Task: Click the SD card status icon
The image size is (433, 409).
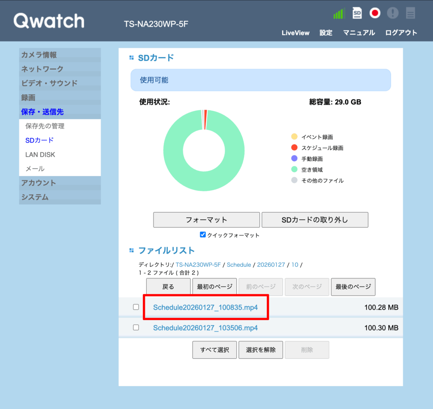Action: 357,13
